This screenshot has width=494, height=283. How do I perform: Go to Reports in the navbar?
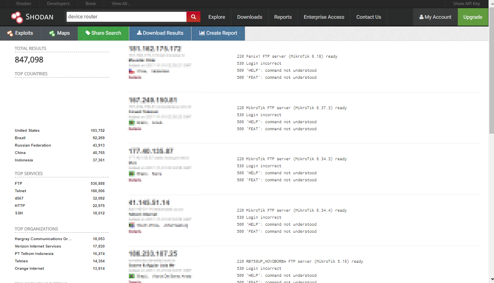tap(283, 17)
